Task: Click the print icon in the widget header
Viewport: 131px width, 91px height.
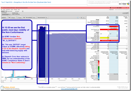Action: 125,13
